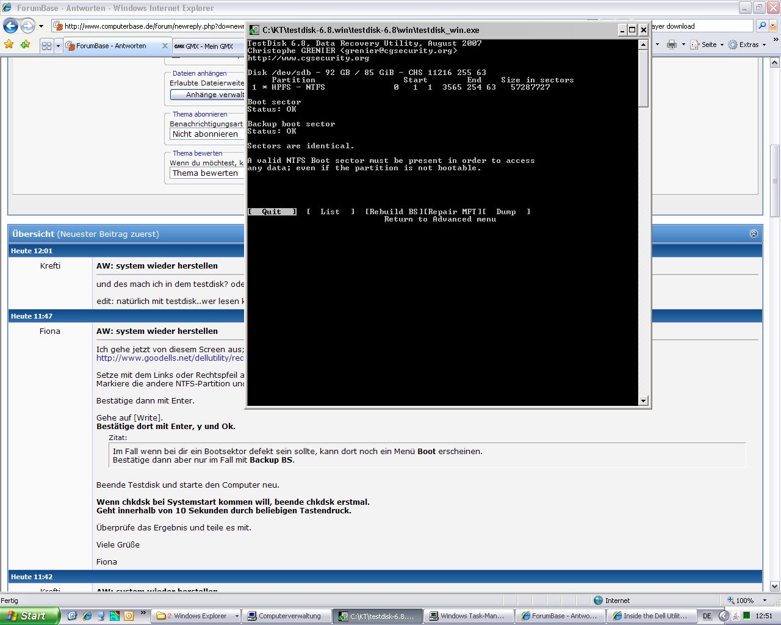Open the Favorites Center star icon
The height and width of the screenshot is (625, 781).
[9, 45]
